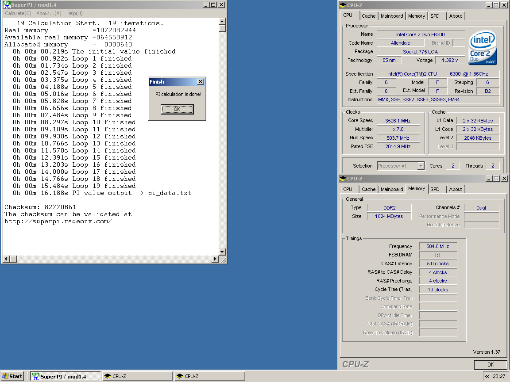Open the Windows Start button

tap(12, 377)
